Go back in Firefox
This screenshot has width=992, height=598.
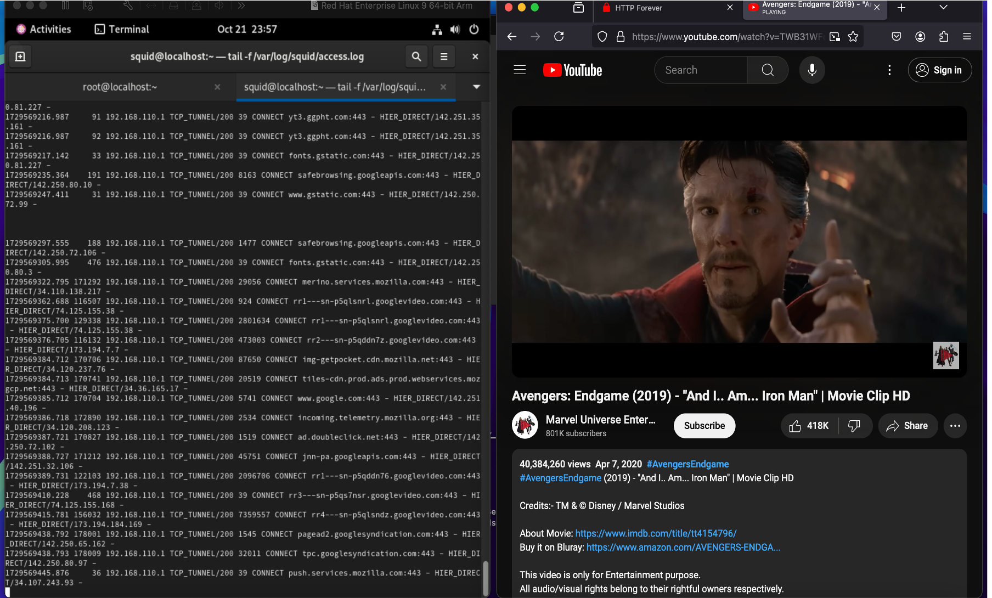512,37
